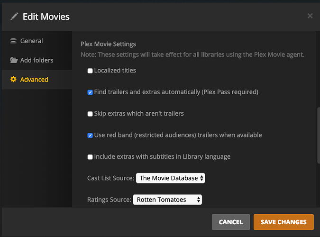Uncheck Find trailers and extras automatically
320x237 pixels.
[x=90, y=92]
